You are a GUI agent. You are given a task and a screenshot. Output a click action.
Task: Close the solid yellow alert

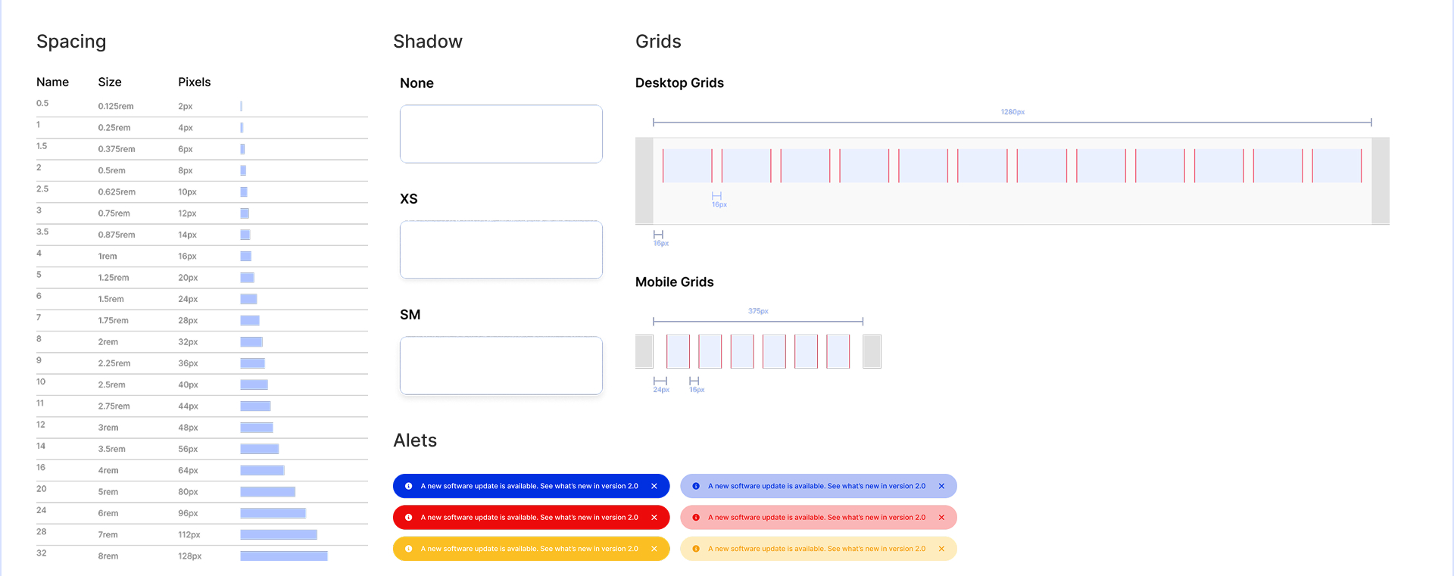pos(654,549)
